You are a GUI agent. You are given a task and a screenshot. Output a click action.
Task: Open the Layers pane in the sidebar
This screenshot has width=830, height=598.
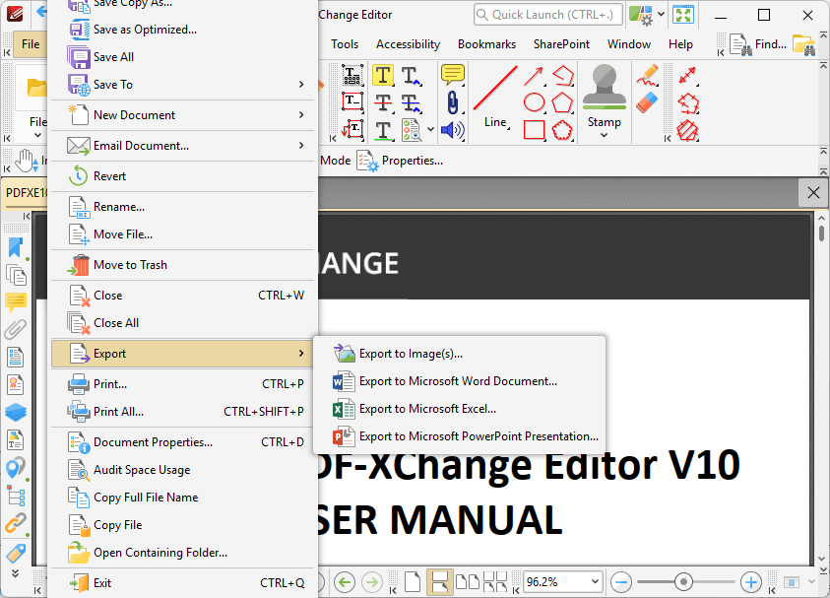tap(16, 412)
